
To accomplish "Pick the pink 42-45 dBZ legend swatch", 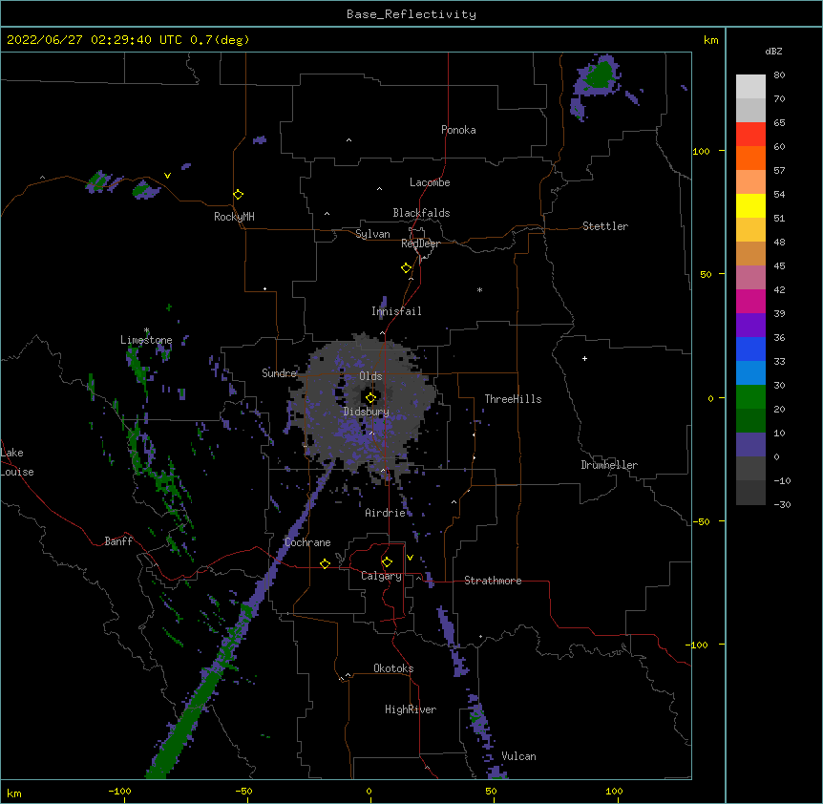I will [x=750, y=278].
